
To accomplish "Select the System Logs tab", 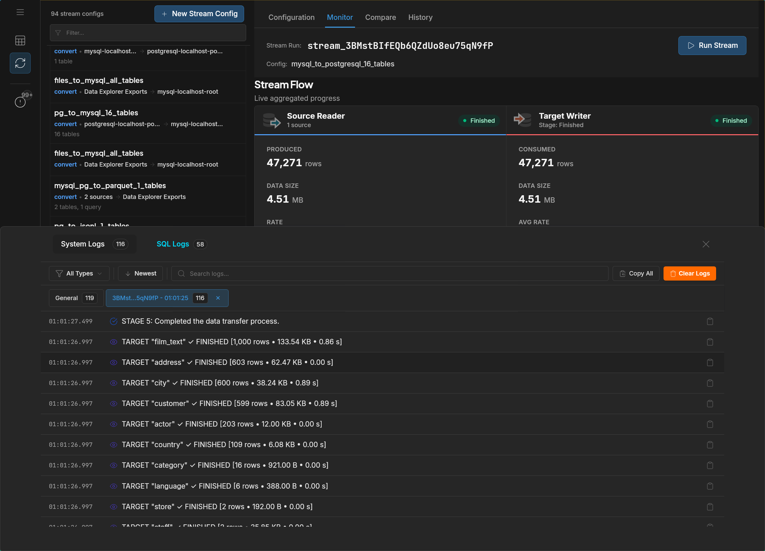I will (x=94, y=244).
